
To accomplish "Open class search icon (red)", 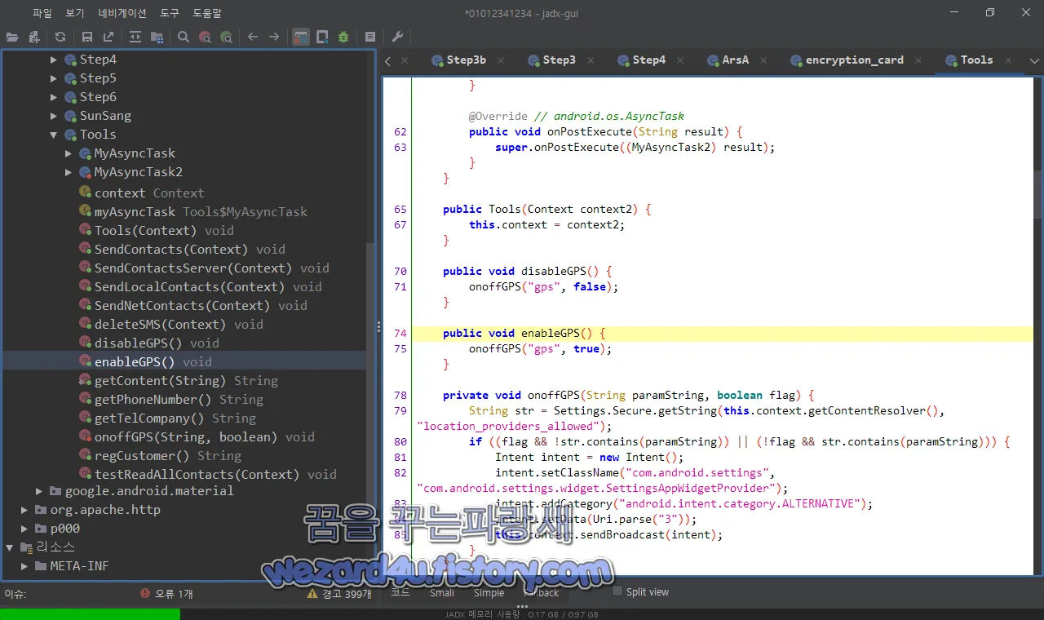I will tap(205, 37).
